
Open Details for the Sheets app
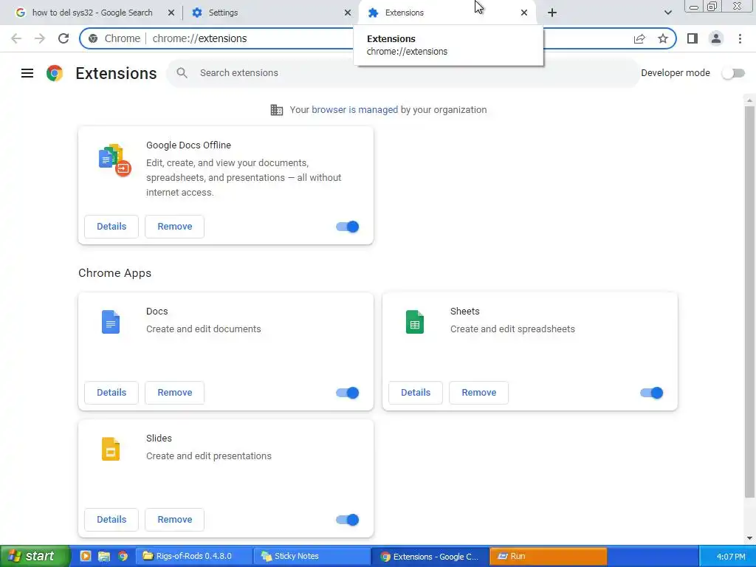click(416, 393)
